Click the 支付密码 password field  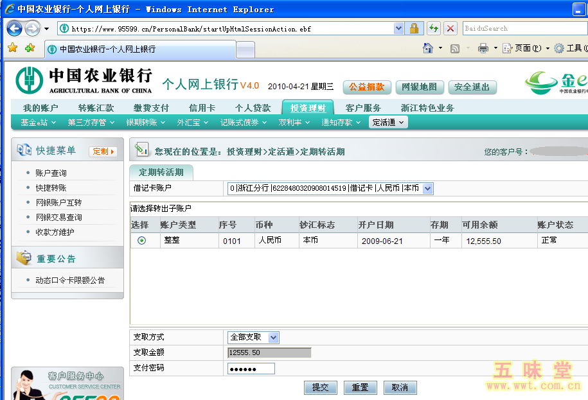(x=251, y=369)
